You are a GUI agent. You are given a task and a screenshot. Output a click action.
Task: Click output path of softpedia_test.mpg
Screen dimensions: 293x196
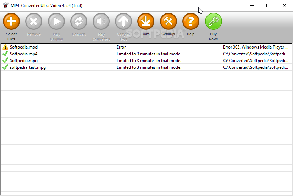256,67
